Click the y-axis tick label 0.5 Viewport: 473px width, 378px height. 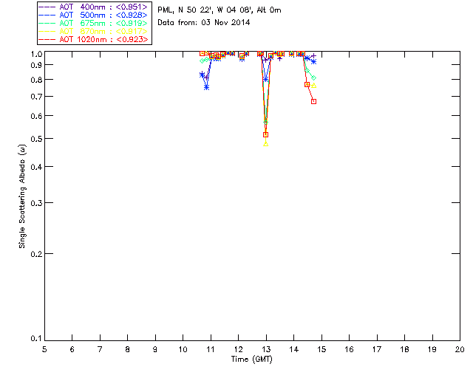(x=36, y=139)
